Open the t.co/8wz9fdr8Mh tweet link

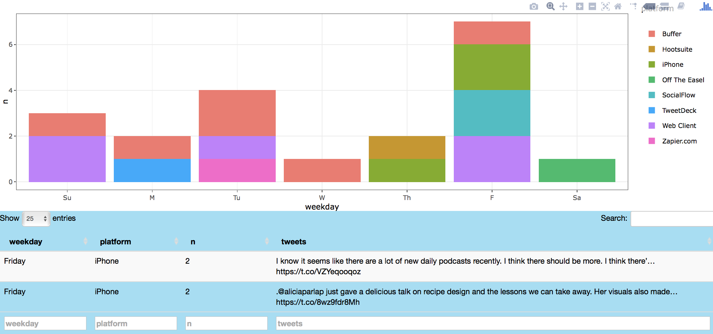318,302
